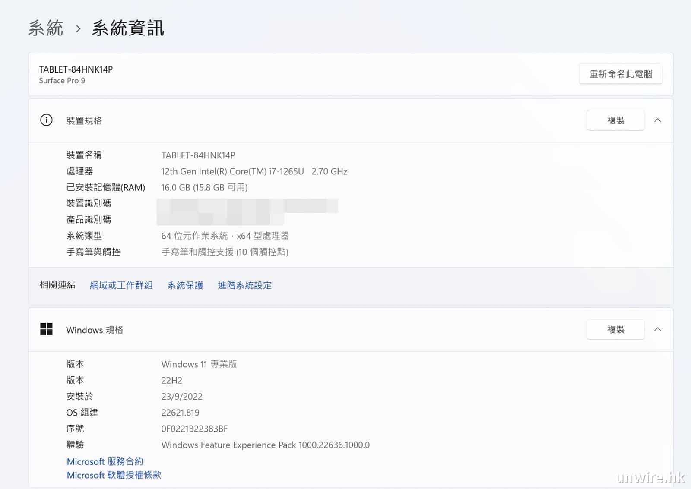
Task: Copy Windows specs with 複製 button
Action: [x=615, y=329]
